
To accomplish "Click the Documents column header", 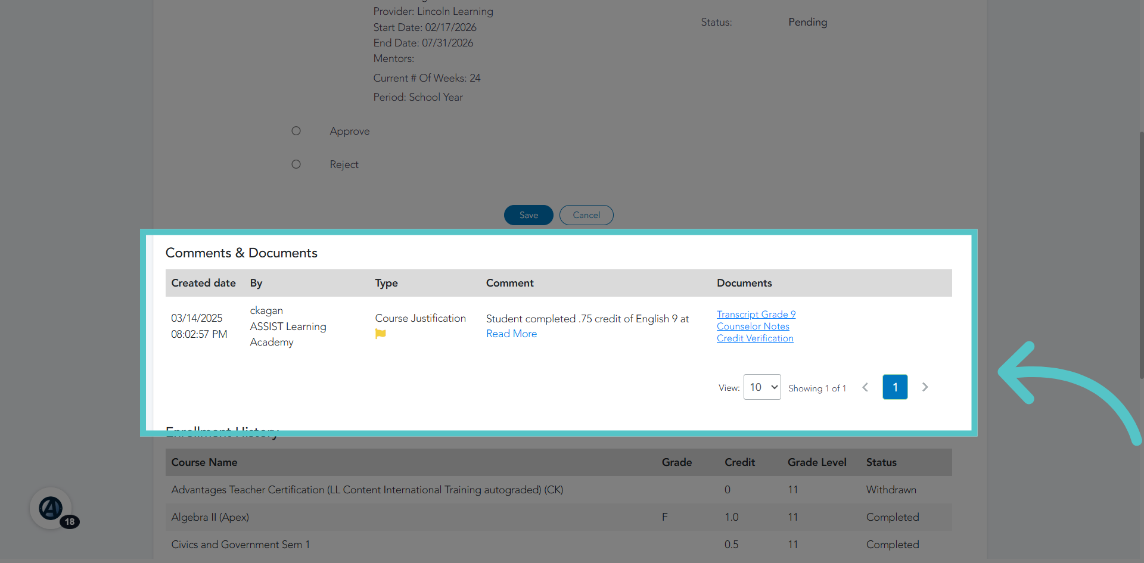I will point(744,283).
